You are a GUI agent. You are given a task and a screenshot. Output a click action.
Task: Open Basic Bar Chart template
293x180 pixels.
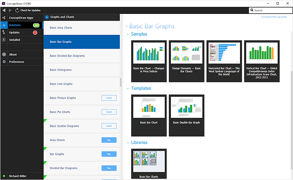pos(149,115)
